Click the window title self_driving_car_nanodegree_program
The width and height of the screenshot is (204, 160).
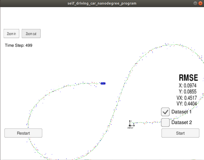click(102, 3)
